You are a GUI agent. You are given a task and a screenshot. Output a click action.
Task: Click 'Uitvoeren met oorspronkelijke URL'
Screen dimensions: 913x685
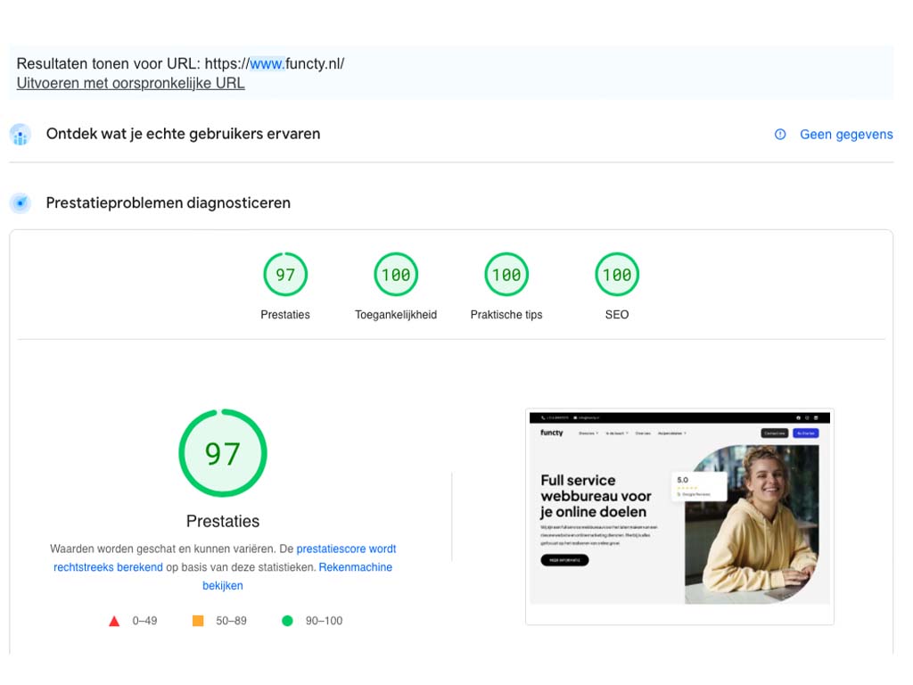tap(130, 83)
